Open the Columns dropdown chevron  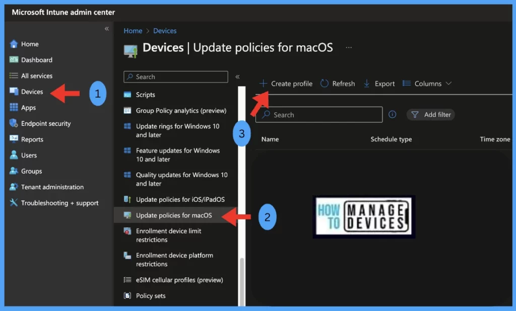click(x=448, y=84)
